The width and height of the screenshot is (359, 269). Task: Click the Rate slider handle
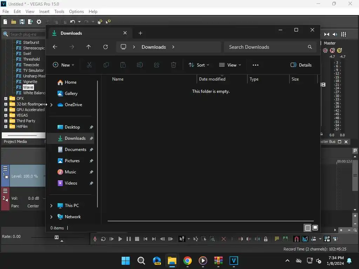[56, 237]
